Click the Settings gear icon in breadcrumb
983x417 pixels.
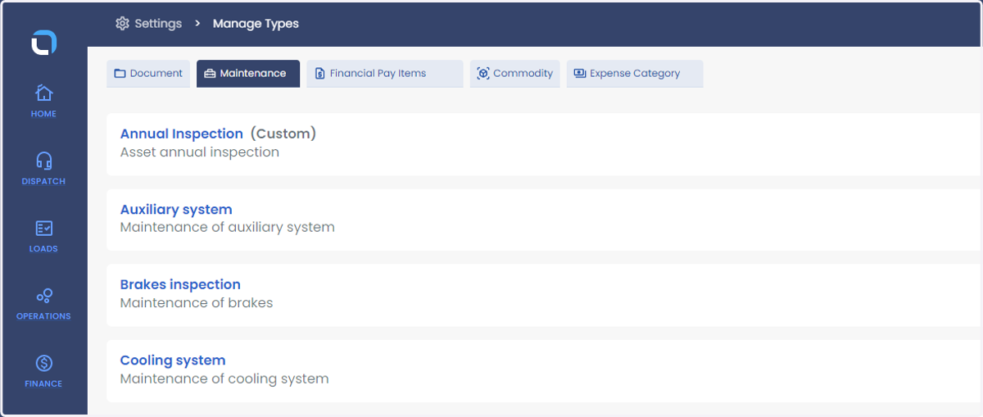click(122, 23)
